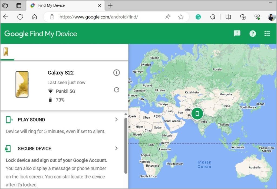
Task: Click Finland label on map
Action: pos(154,58)
